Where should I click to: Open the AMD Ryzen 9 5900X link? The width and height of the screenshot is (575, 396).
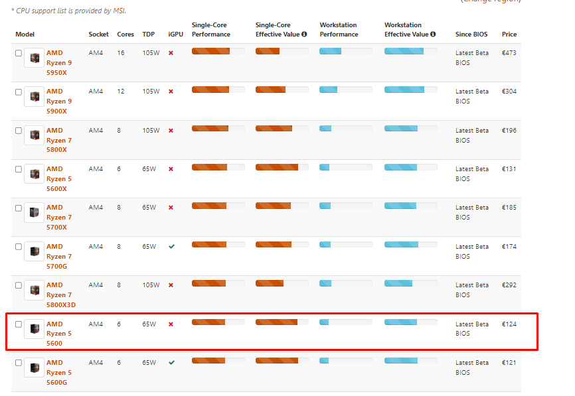(x=59, y=101)
